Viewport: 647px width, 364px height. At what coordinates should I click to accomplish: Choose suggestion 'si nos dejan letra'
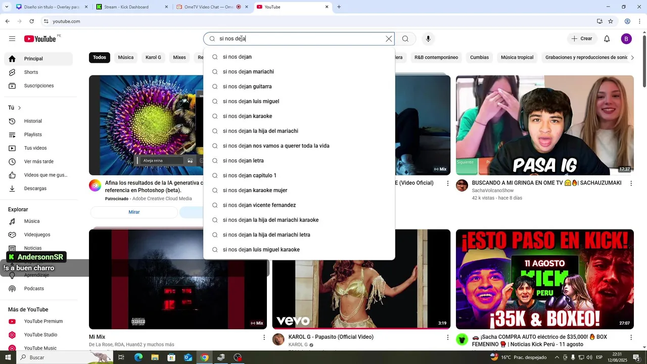coord(299,161)
